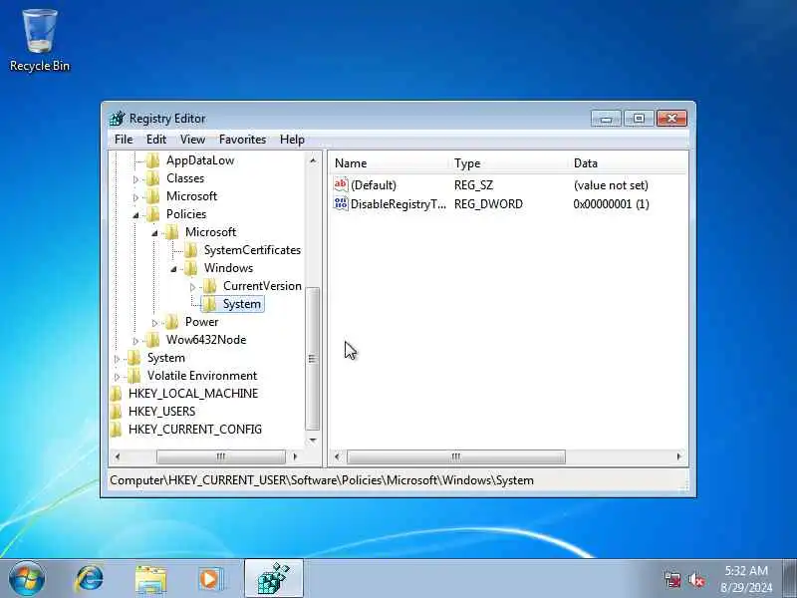Click tree pane horizontal scrollbar left arrow

point(118,456)
